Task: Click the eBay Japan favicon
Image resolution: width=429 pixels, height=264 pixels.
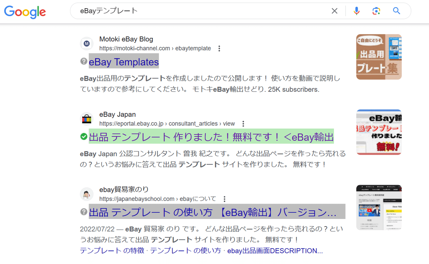Action: (x=87, y=119)
